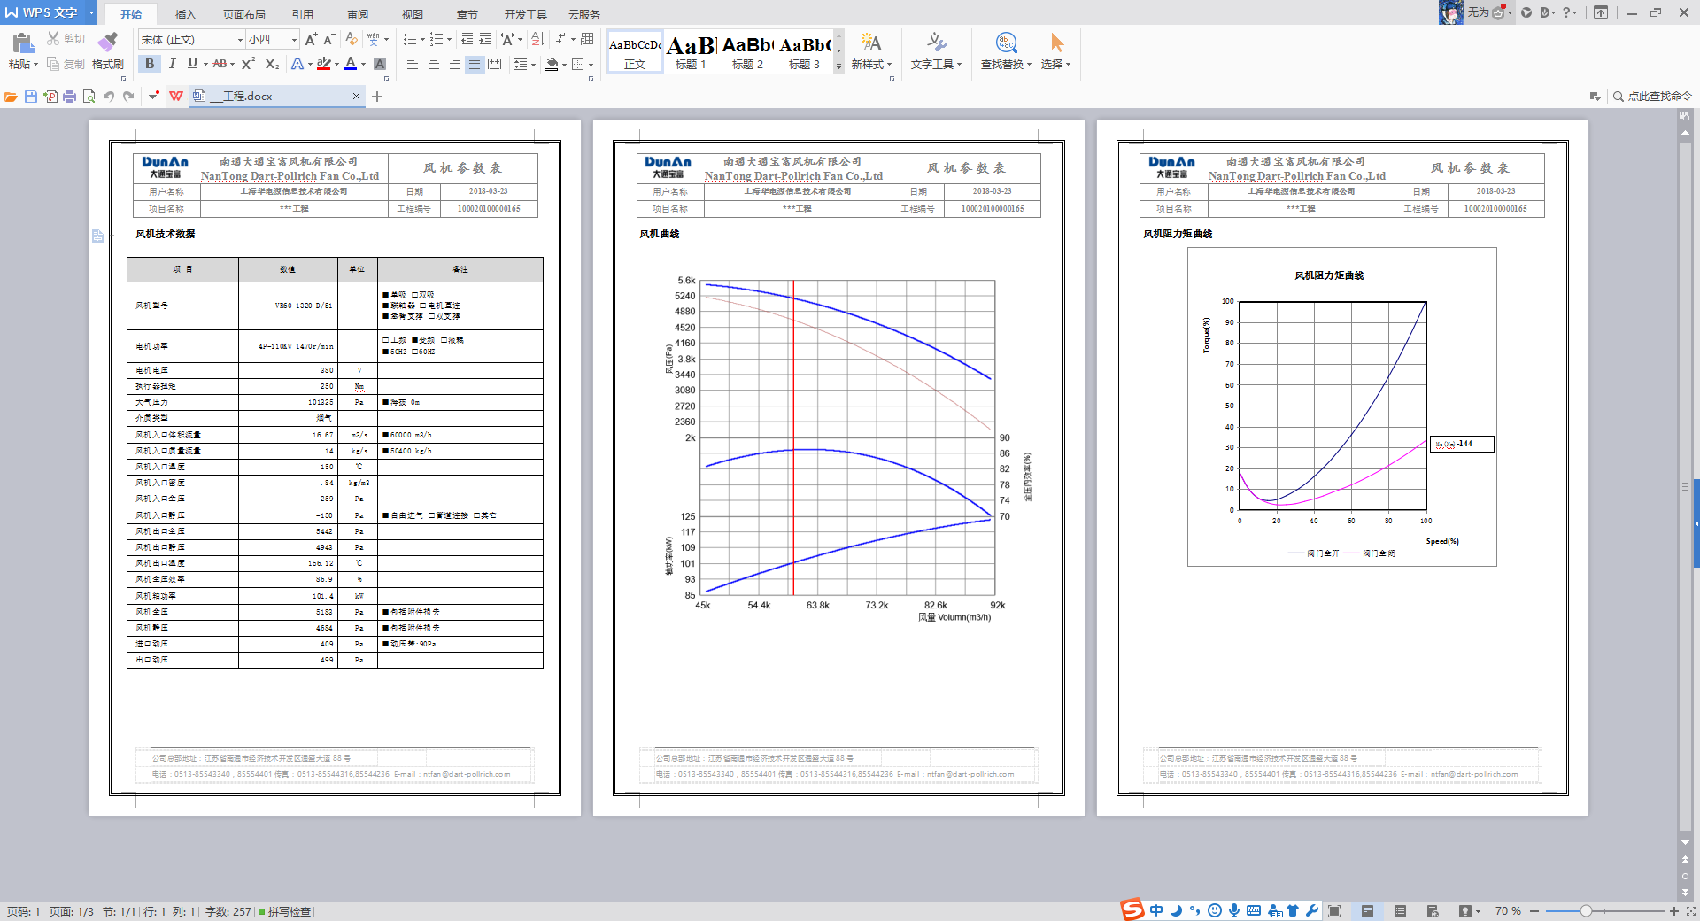Viewport: 1700px width, 921px height.
Task: Switch to the 开发工具 Developer tab
Action: [x=526, y=14]
